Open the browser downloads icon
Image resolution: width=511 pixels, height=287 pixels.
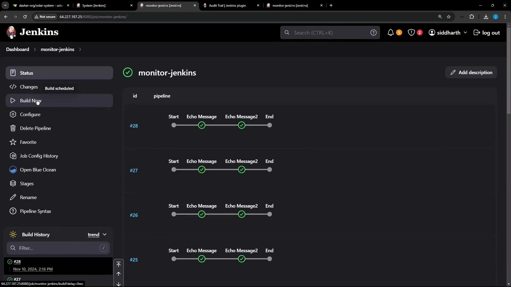click(x=486, y=17)
